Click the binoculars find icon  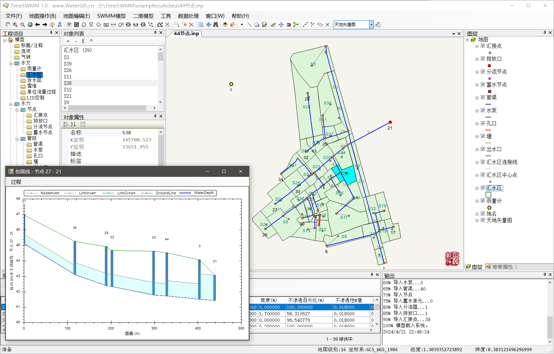[216, 25]
